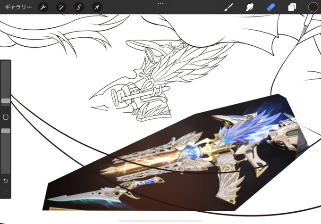
Task: Tap the three-dot multitasking menu at top
Action: (160, 3)
